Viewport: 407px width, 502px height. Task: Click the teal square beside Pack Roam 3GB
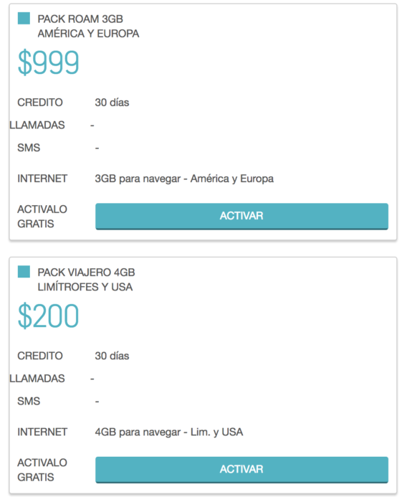tap(24, 18)
